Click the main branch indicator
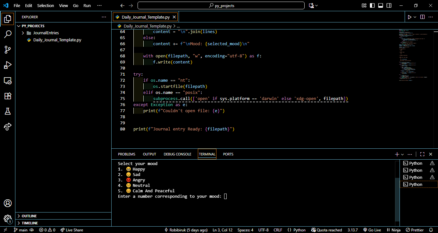This screenshot has height=233, width=438. (x=21, y=230)
